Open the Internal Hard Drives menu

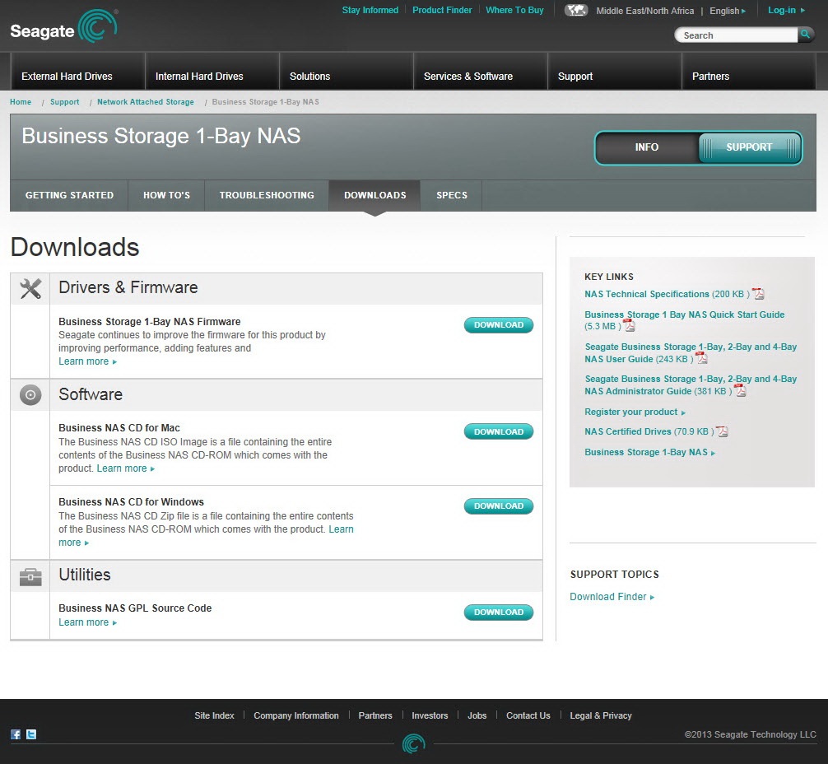tap(212, 72)
